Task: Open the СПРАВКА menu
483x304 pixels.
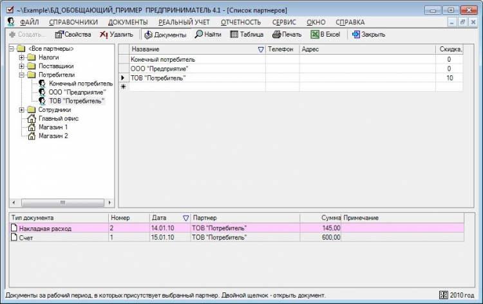Action: click(350, 22)
